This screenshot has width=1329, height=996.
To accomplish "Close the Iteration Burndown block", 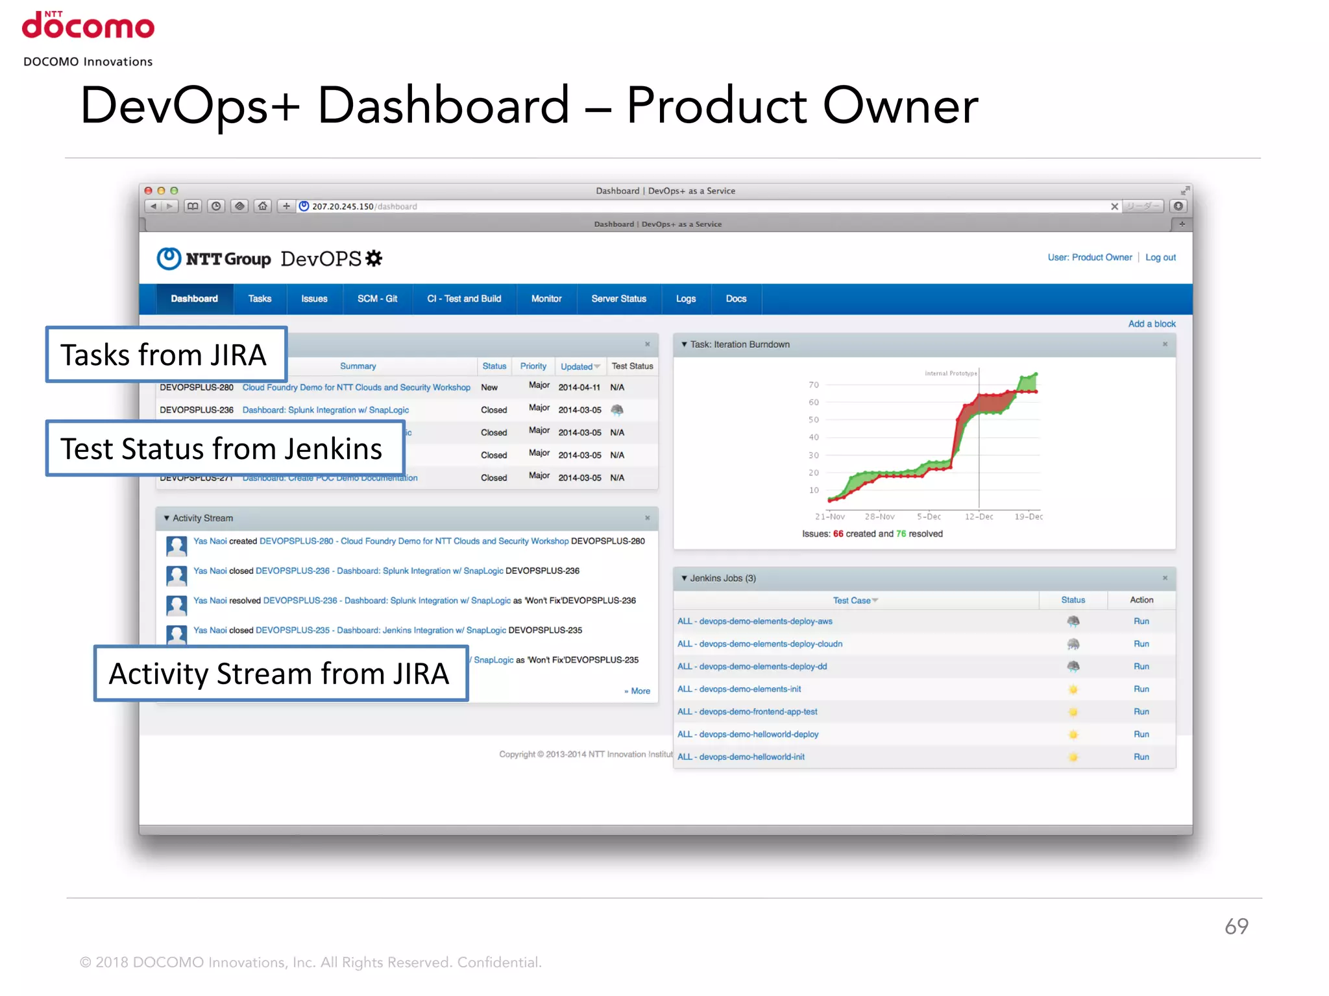I will click(x=1165, y=344).
